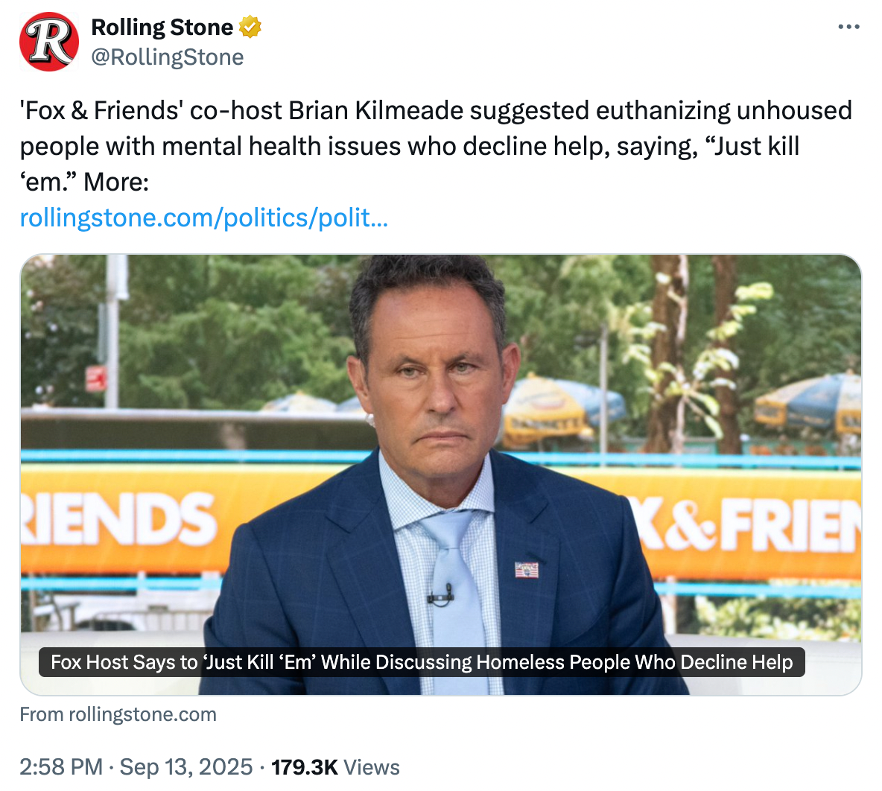Screen dimensions: 882x791
Task: Click the 'From rollingstone.com' source label
Action: pos(118,714)
